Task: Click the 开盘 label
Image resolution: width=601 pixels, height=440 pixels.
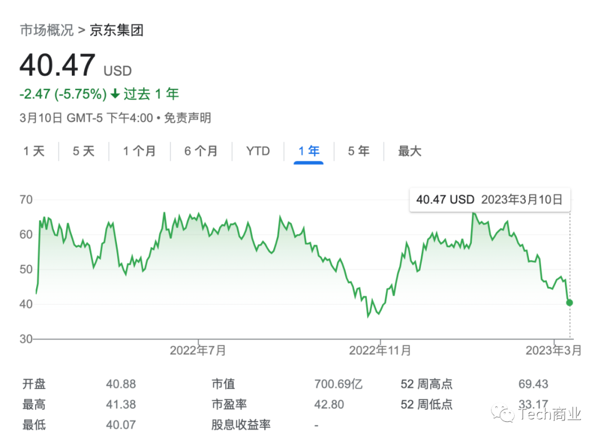Action: [34, 384]
